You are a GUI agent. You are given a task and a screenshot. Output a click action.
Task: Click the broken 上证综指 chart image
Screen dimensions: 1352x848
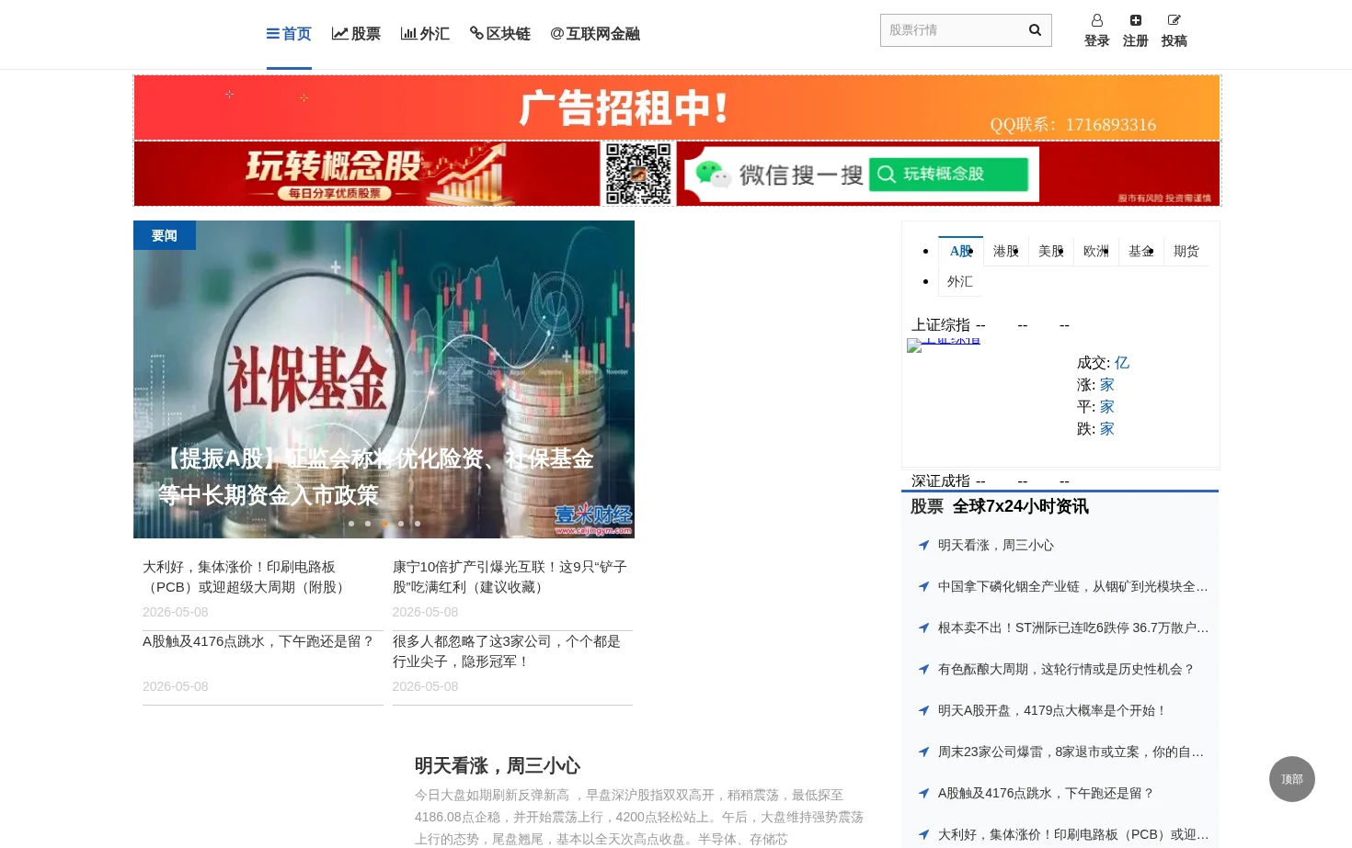944,345
